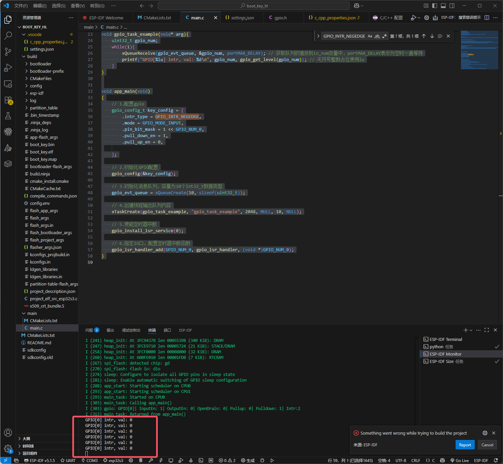Expand the replace field in find widget
Image resolution: width=503 pixels, height=464 pixels.
(x=318, y=36)
